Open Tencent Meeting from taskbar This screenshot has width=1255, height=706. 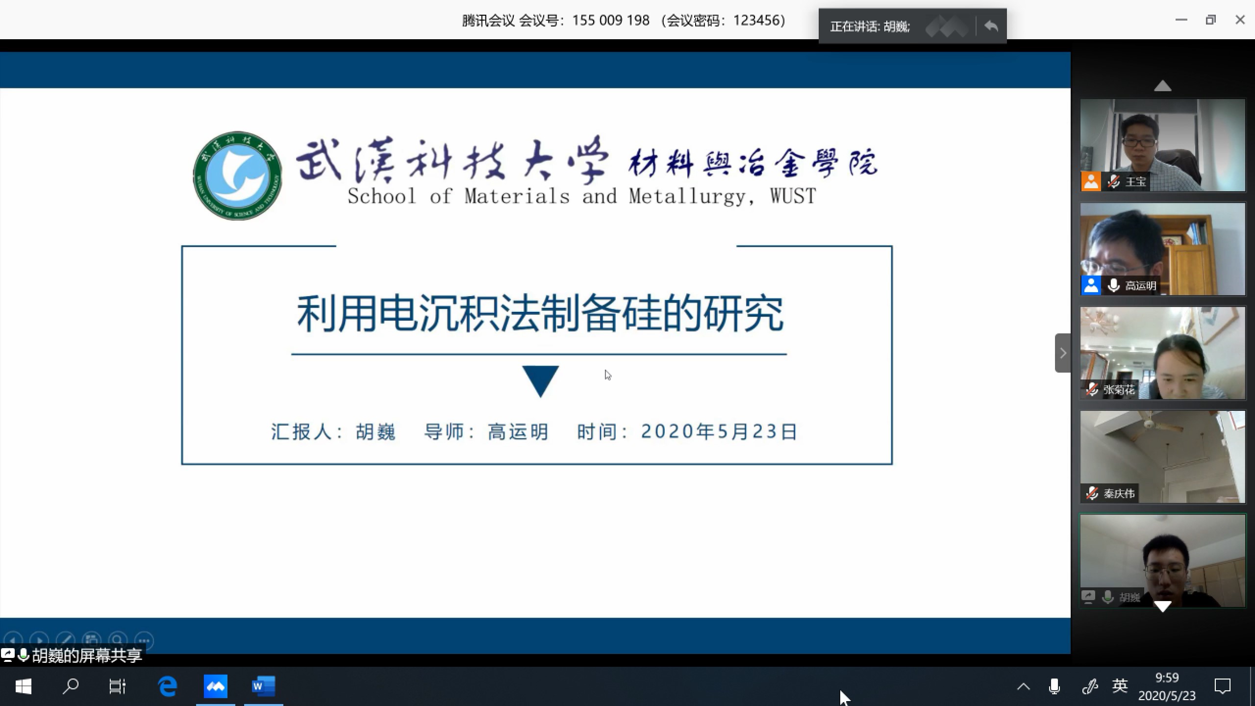pos(215,686)
